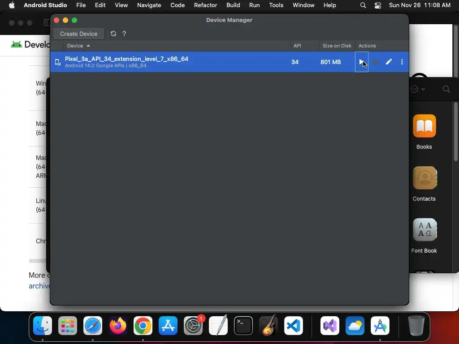Open the three-dot actions menu for Pixel_3a
459x344 pixels.
402,62
